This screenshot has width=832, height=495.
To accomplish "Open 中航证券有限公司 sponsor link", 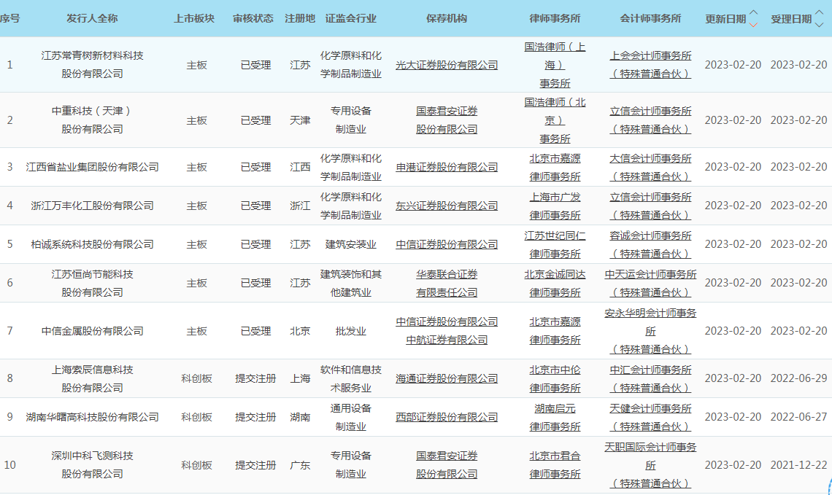I will pyautogui.click(x=447, y=340).
